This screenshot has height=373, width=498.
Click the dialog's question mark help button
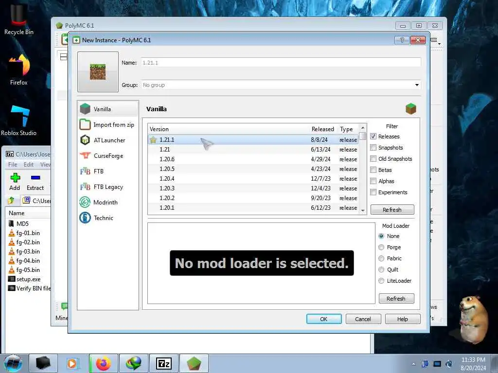(x=402, y=40)
